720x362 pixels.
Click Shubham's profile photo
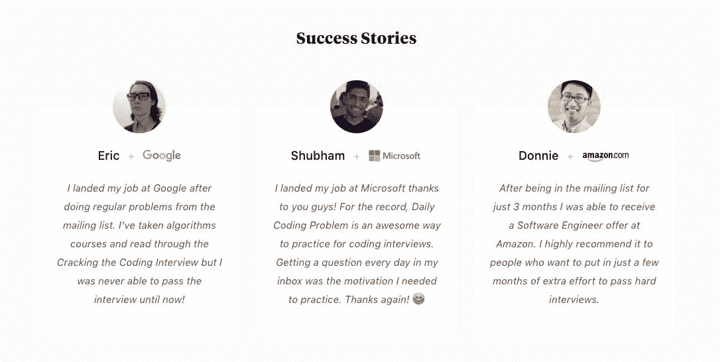tap(357, 107)
